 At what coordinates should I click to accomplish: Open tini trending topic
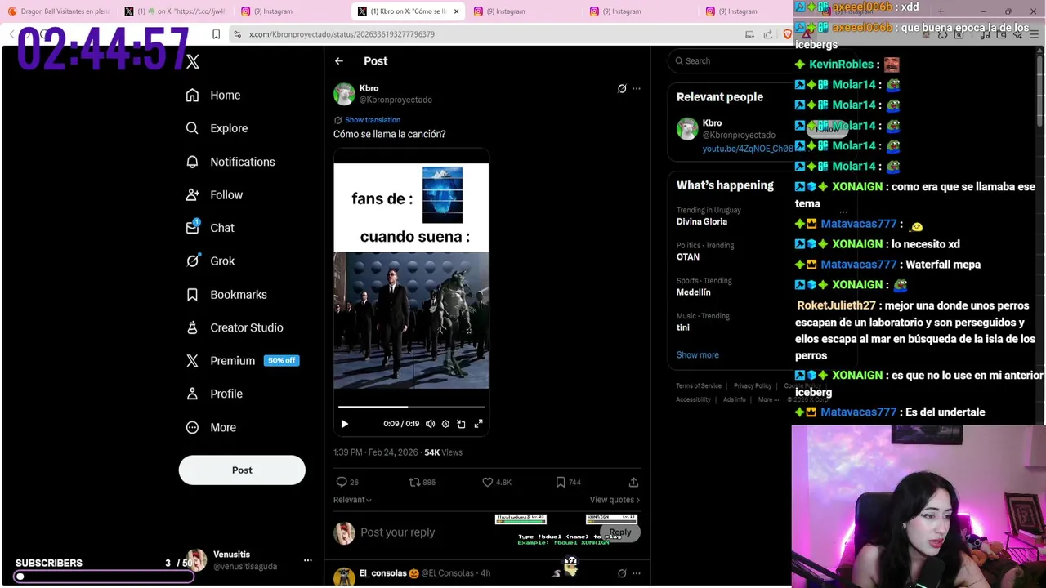tap(683, 327)
